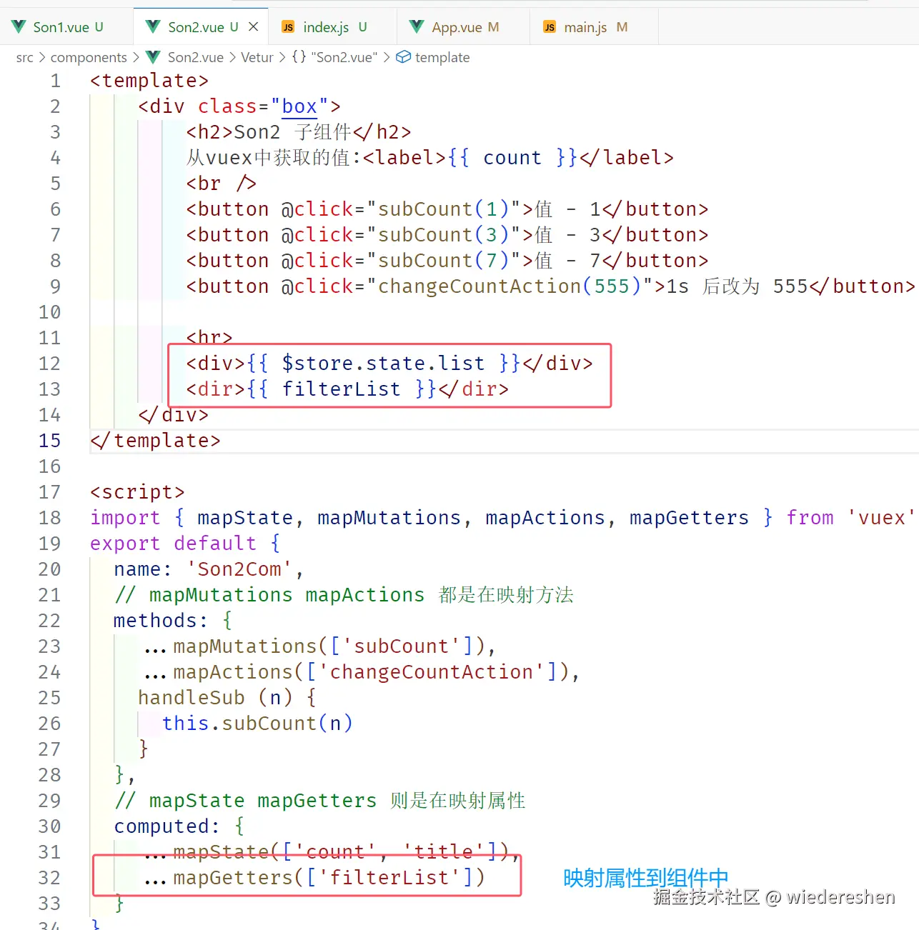Click the mapActions(['changeCountAction']) line
Viewport: 919px width, 930px height.
pyautogui.click(x=362, y=672)
